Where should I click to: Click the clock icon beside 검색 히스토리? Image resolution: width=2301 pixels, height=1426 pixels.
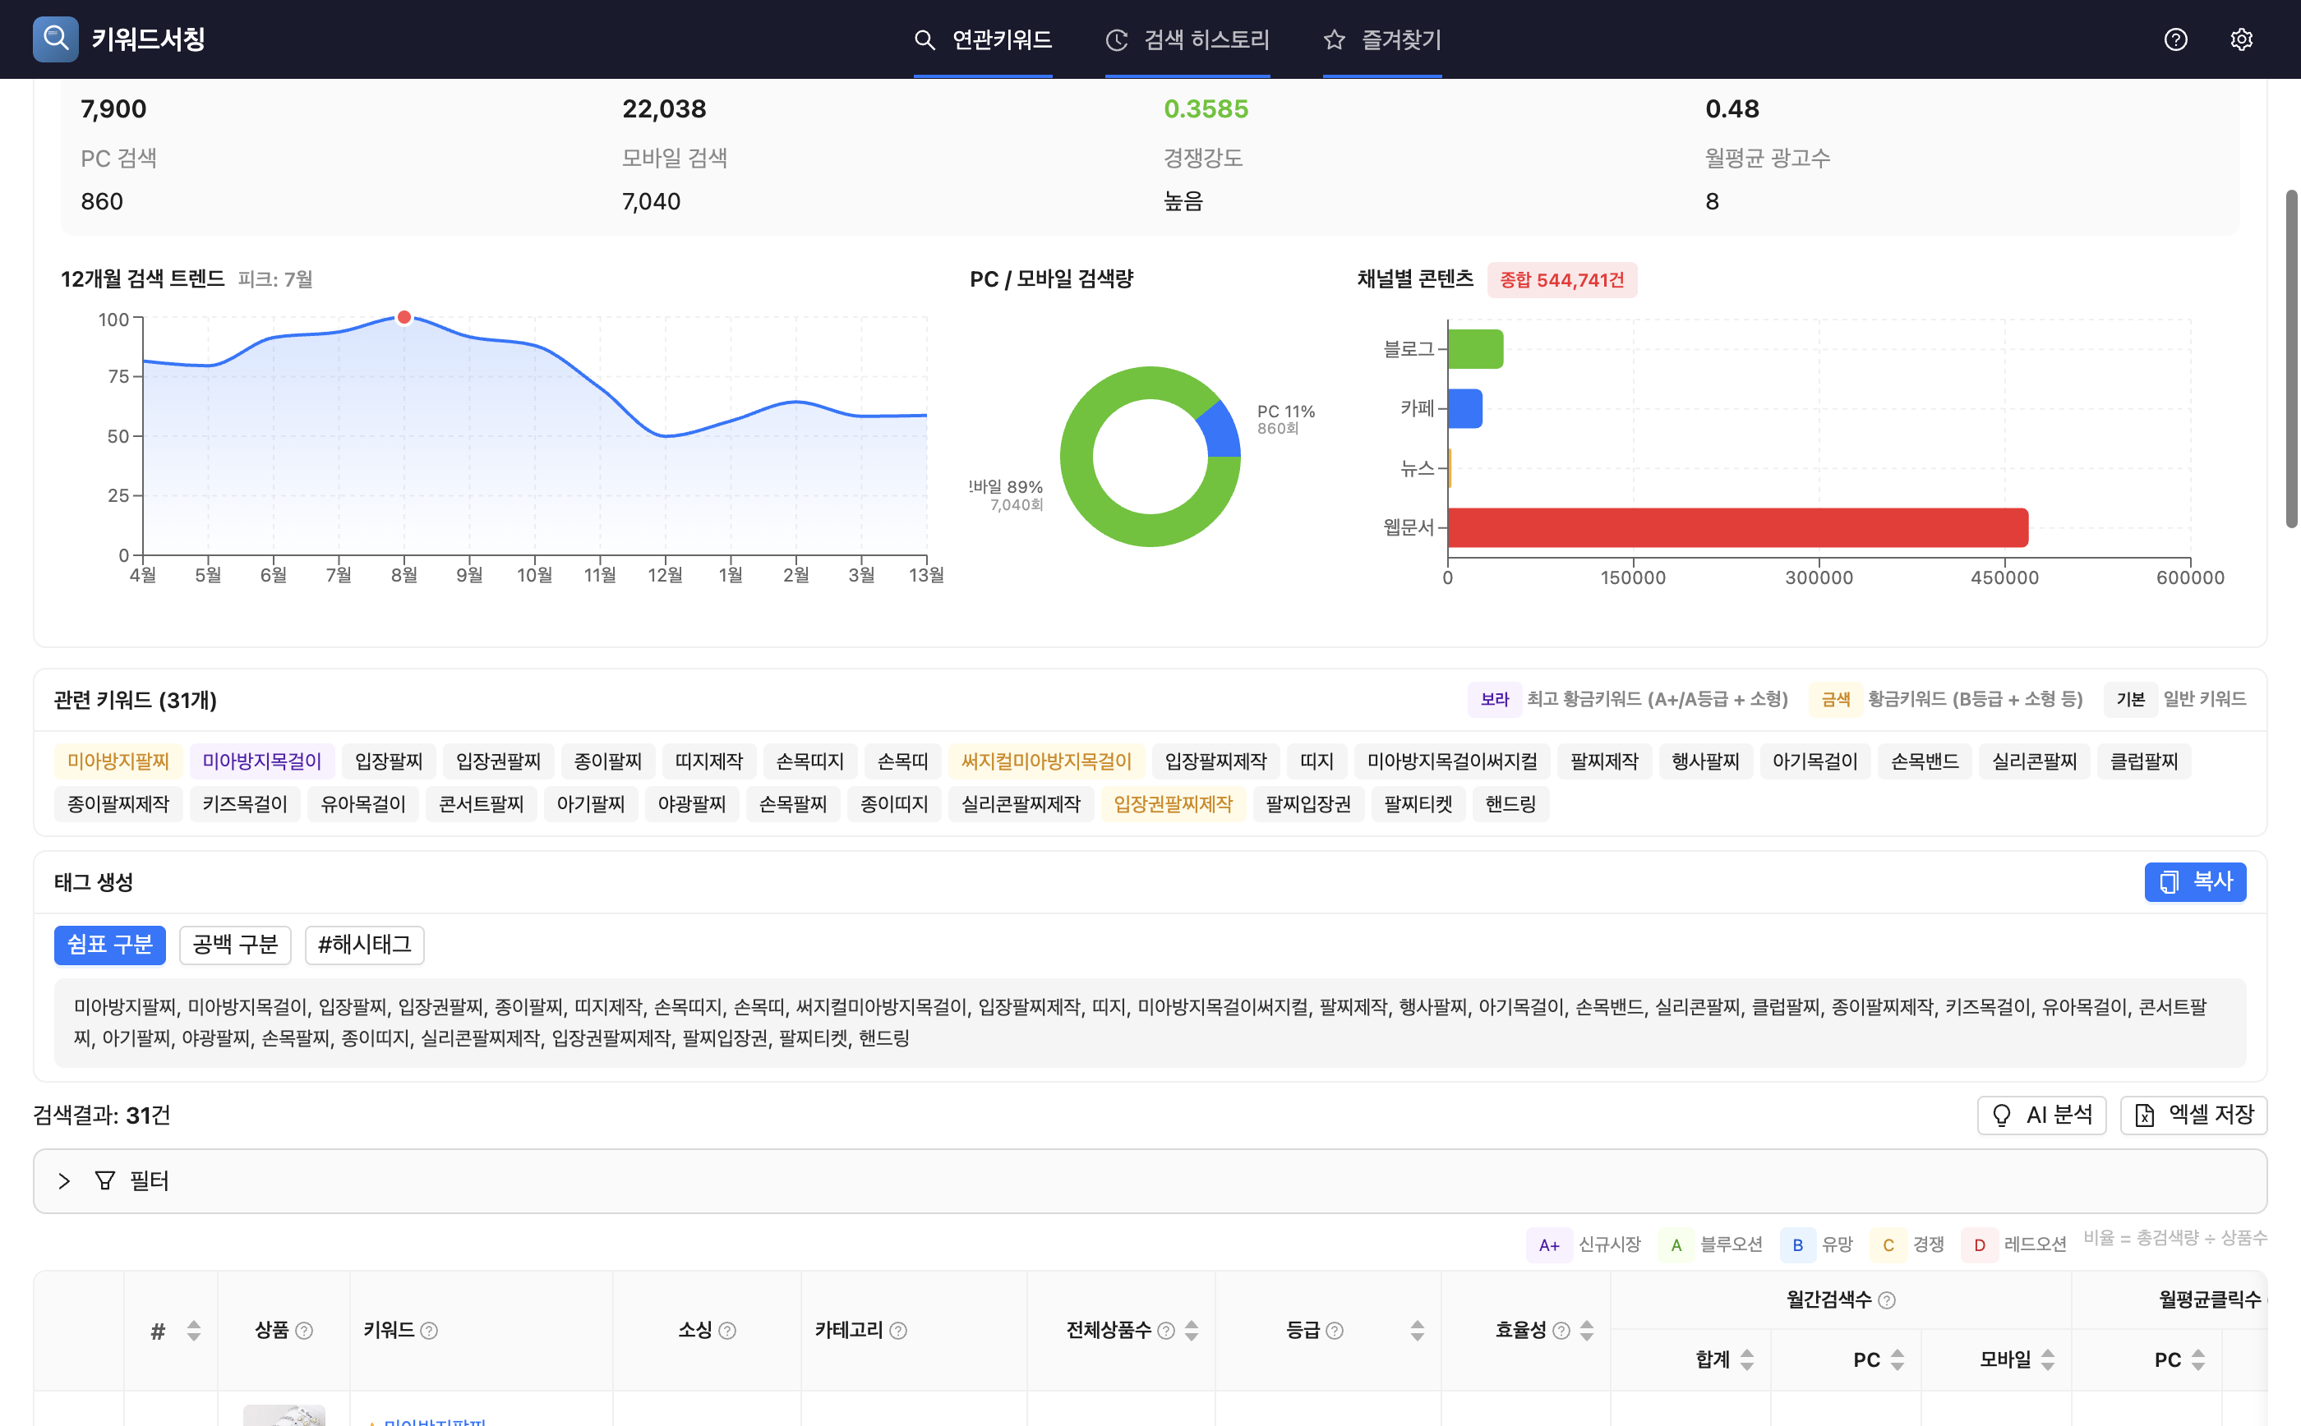[1115, 39]
